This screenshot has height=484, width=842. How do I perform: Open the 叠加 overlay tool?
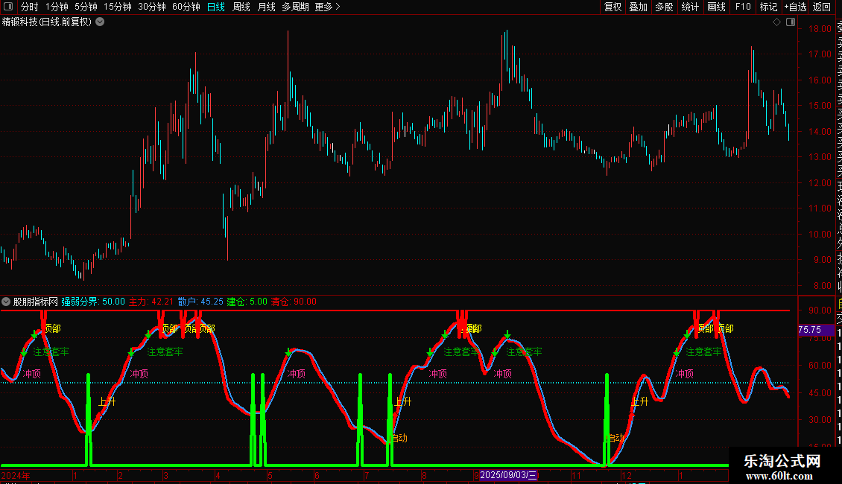pyautogui.click(x=639, y=7)
